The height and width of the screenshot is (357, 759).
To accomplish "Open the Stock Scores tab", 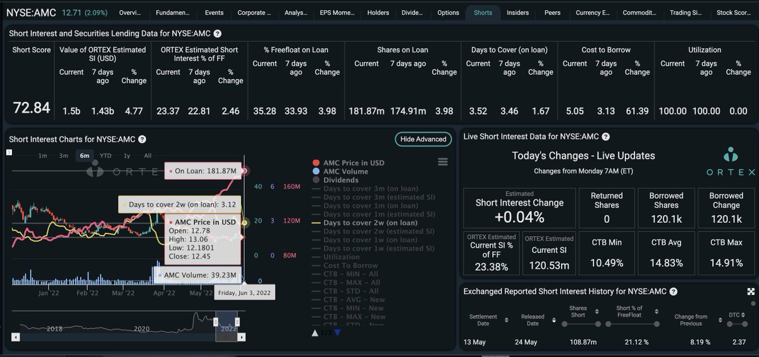I will pyautogui.click(x=734, y=12).
